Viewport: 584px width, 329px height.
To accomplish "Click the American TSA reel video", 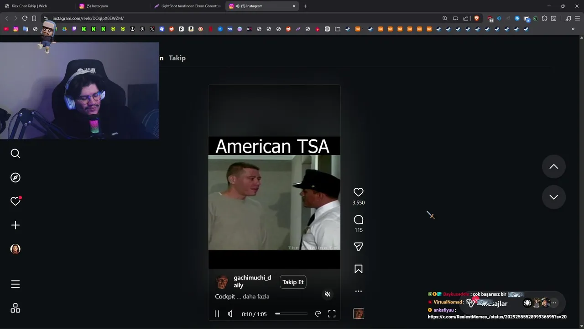I will [274, 202].
